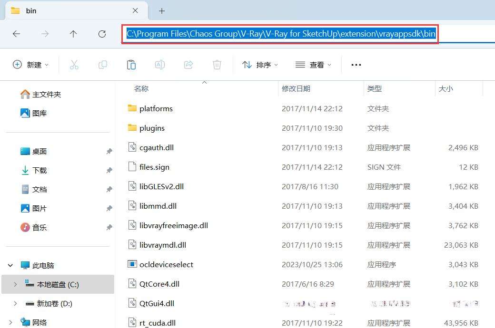495x328 pixels.
Task: Open 图库 in the sidebar
Action: pyautogui.click(x=33, y=113)
